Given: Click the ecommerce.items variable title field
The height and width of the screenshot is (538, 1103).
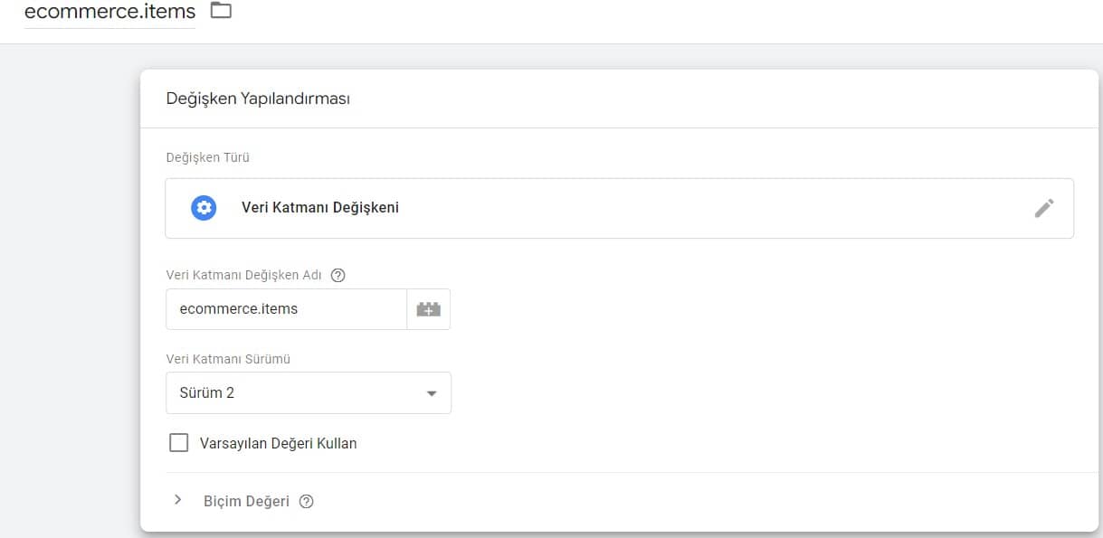Looking at the screenshot, I should click(x=109, y=13).
